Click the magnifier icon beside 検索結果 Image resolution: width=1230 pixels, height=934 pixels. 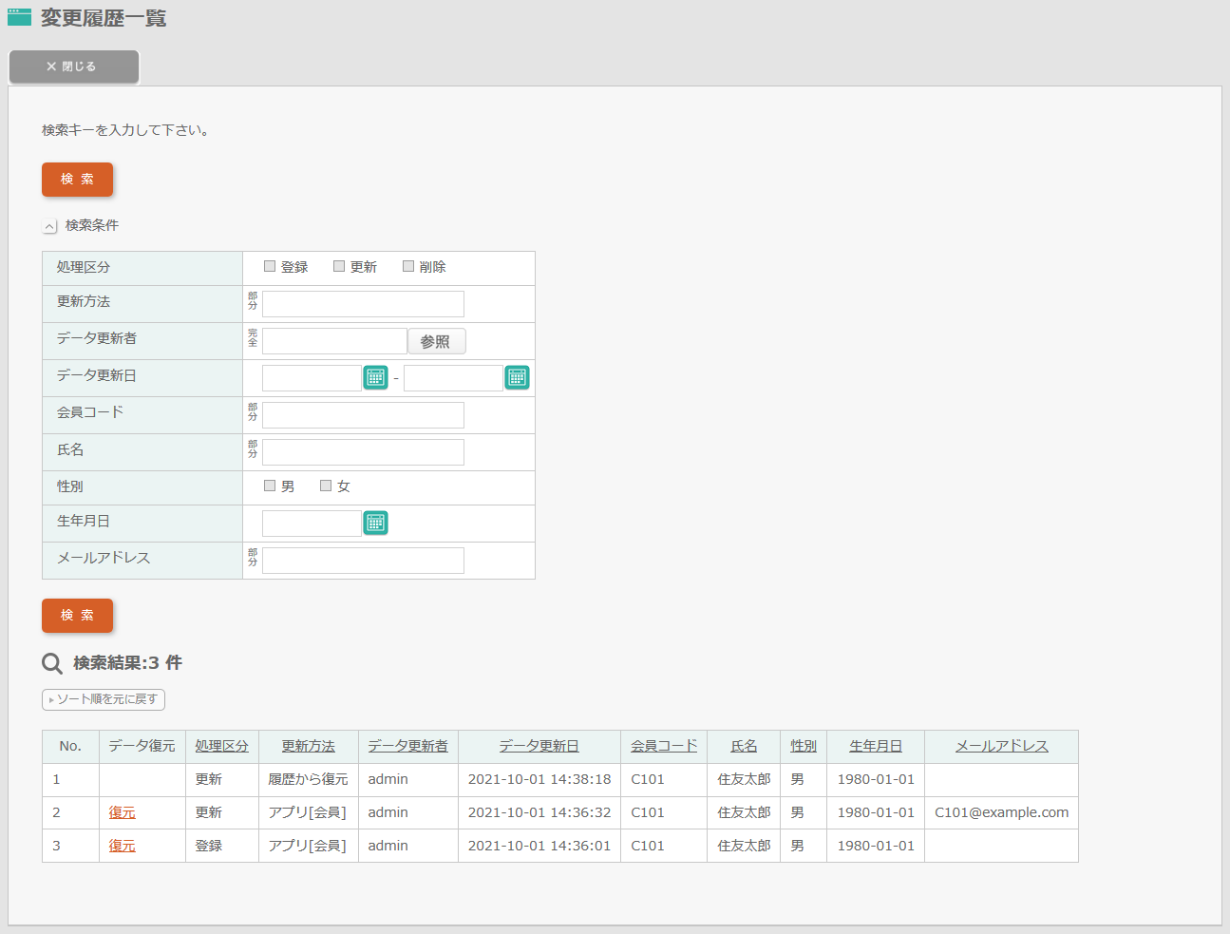(52, 663)
